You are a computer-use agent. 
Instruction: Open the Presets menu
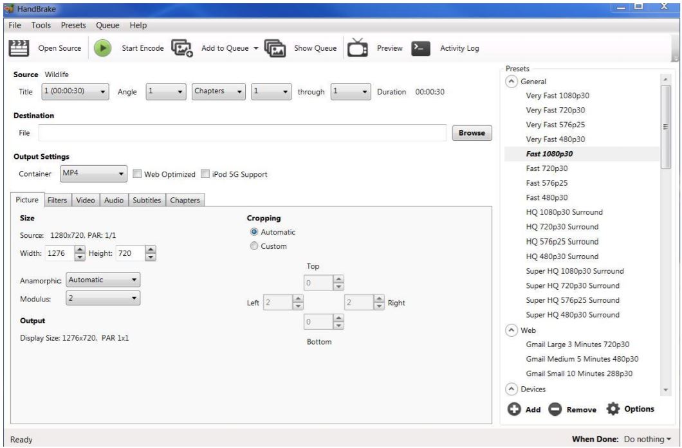click(73, 25)
